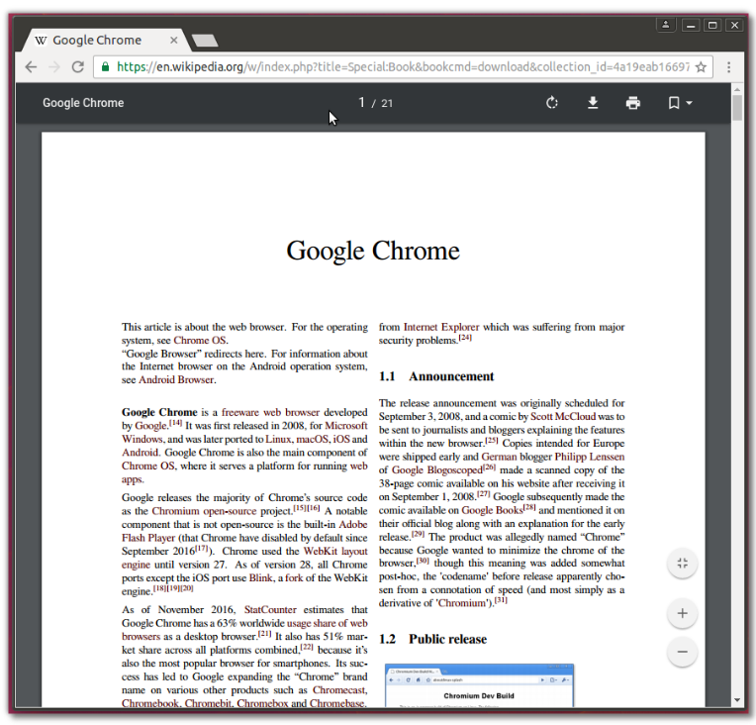Follow the freeware link
The image size is (756, 725).
pos(240,412)
